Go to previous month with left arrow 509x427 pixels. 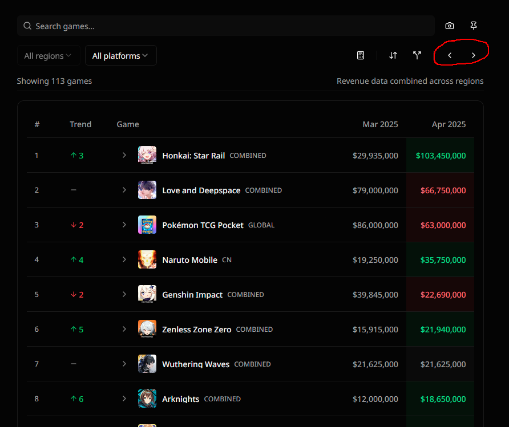point(450,55)
